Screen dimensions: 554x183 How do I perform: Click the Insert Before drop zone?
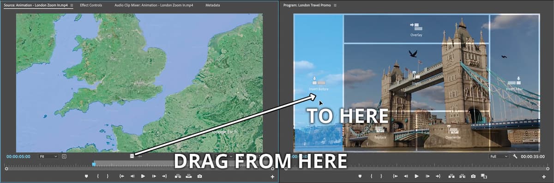[x=319, y=82]
